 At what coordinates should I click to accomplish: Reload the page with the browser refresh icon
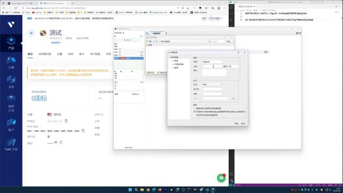pyautogui.click(x=16, y=8)
